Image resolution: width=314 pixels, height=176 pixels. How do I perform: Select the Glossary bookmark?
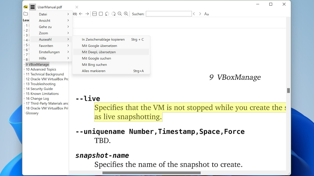(x=32, y=113)
